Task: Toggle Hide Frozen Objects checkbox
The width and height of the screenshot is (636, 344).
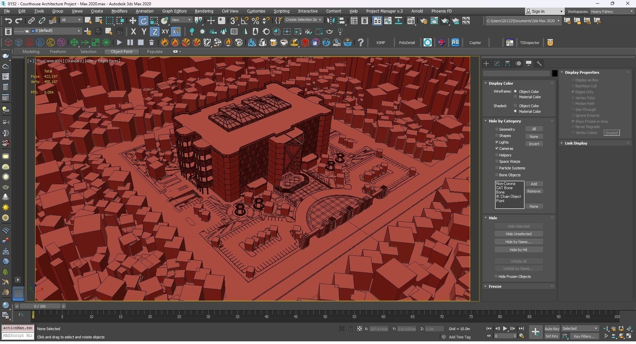Action: (x=496, y=276)
